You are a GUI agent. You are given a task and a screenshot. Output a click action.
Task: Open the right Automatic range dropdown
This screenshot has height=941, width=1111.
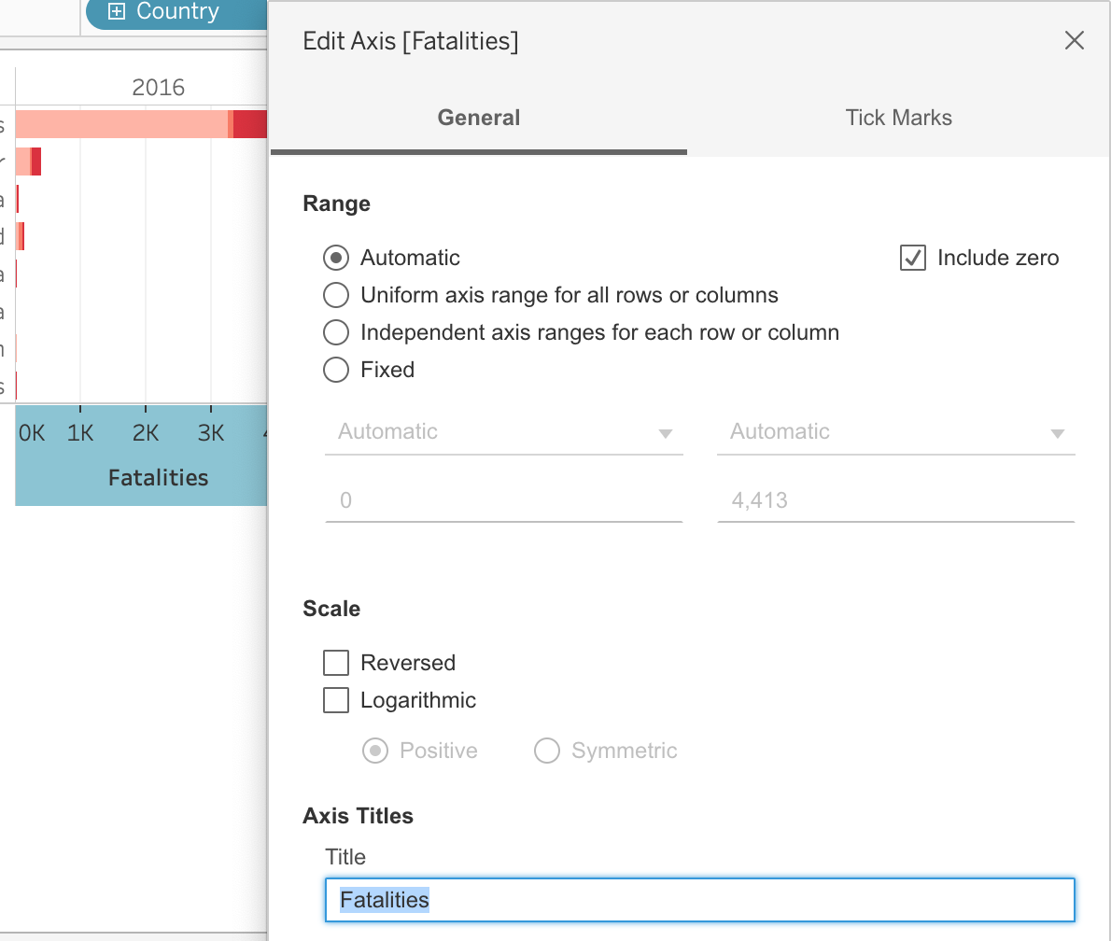coord(896,432)
